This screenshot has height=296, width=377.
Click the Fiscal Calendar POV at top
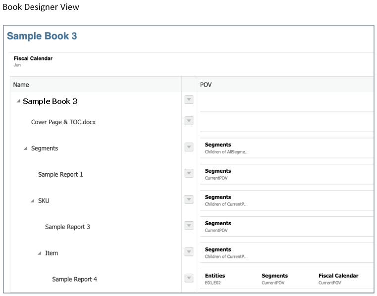click(33, 61)
